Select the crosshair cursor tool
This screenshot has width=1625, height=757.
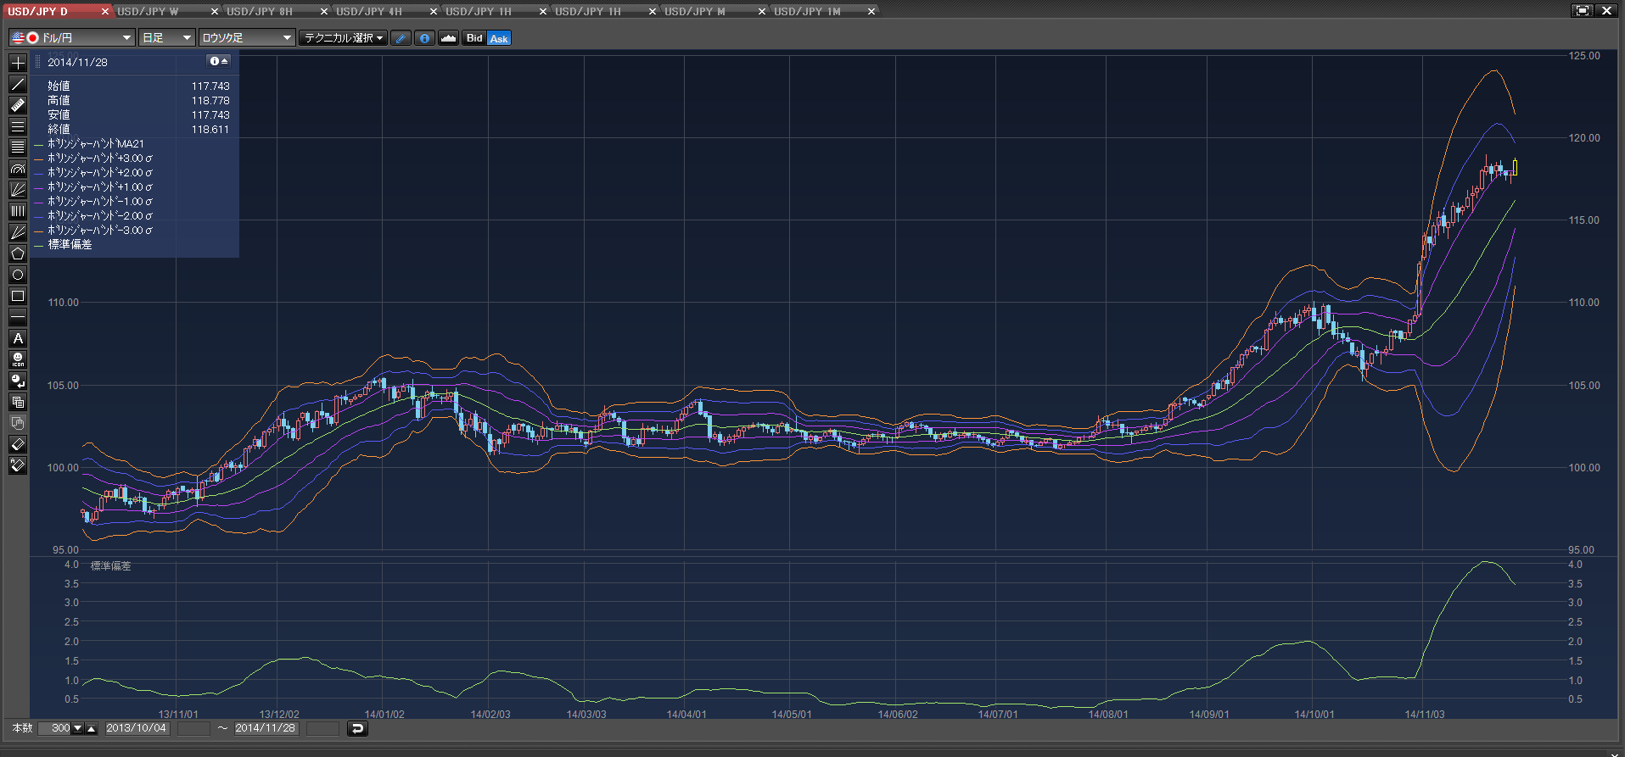[x=18, y=63]
